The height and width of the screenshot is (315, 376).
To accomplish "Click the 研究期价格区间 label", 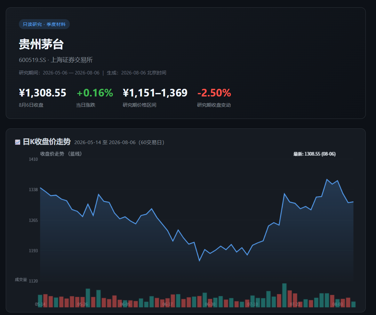I will tap(140, 105).
